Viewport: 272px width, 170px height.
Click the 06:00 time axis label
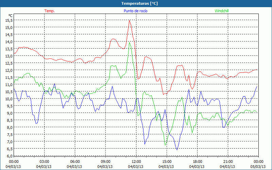[x=75, y=162]
